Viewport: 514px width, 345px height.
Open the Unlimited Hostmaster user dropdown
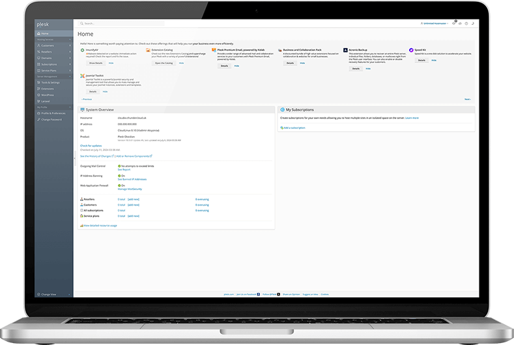438,23
